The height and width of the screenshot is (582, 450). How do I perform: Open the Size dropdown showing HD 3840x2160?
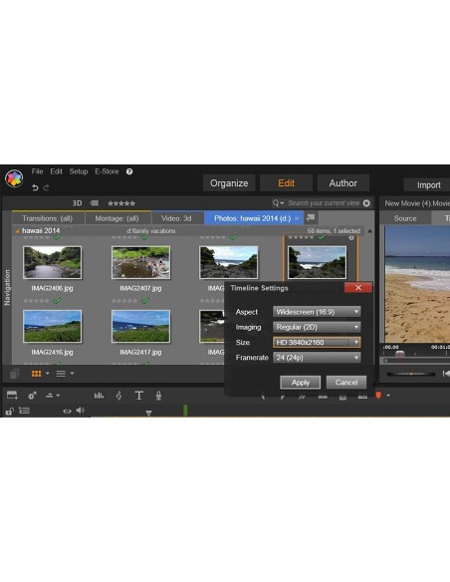[317, 342]
